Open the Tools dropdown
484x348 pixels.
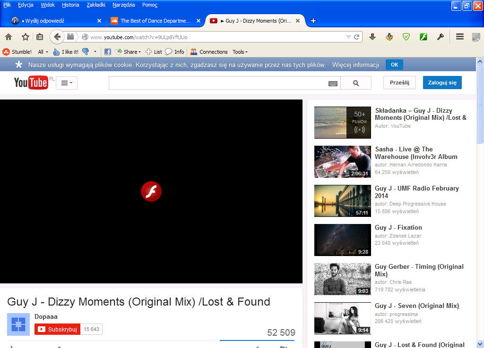point(240,52)
